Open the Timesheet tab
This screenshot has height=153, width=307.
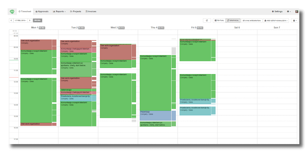coord(25,12)
